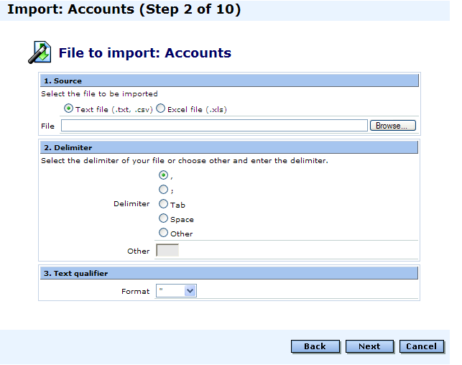Viewport: 462px width, 365px height.
Task: Click the '3. Text qualifier' section header
Action: pyautogui.click(x=229, y=273)
